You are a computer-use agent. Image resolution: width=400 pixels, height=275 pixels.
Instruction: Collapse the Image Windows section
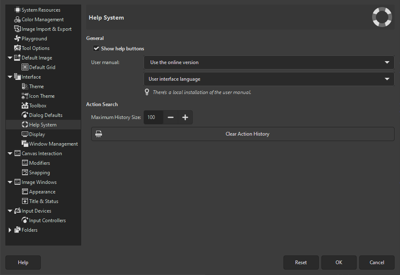10,182
